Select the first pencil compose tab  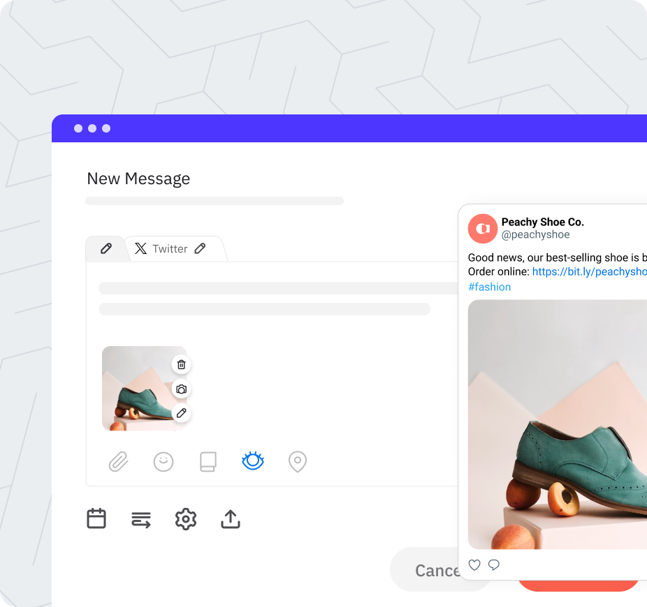[106, 248]
